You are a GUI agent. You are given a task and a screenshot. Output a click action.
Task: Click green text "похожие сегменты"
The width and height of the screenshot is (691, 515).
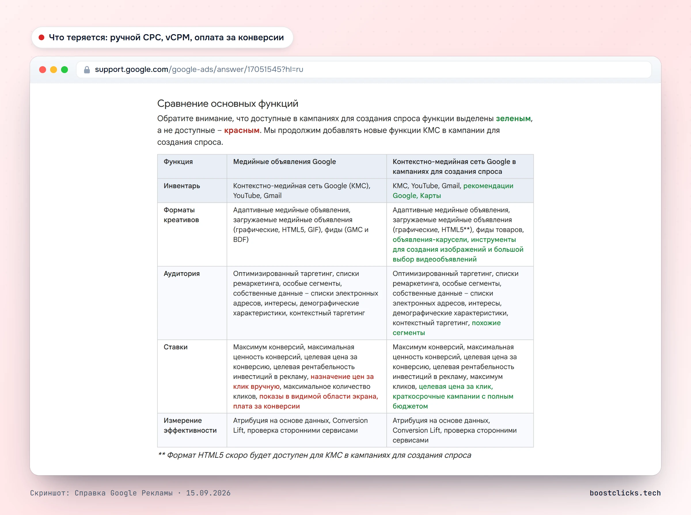[x=447, y=328]
